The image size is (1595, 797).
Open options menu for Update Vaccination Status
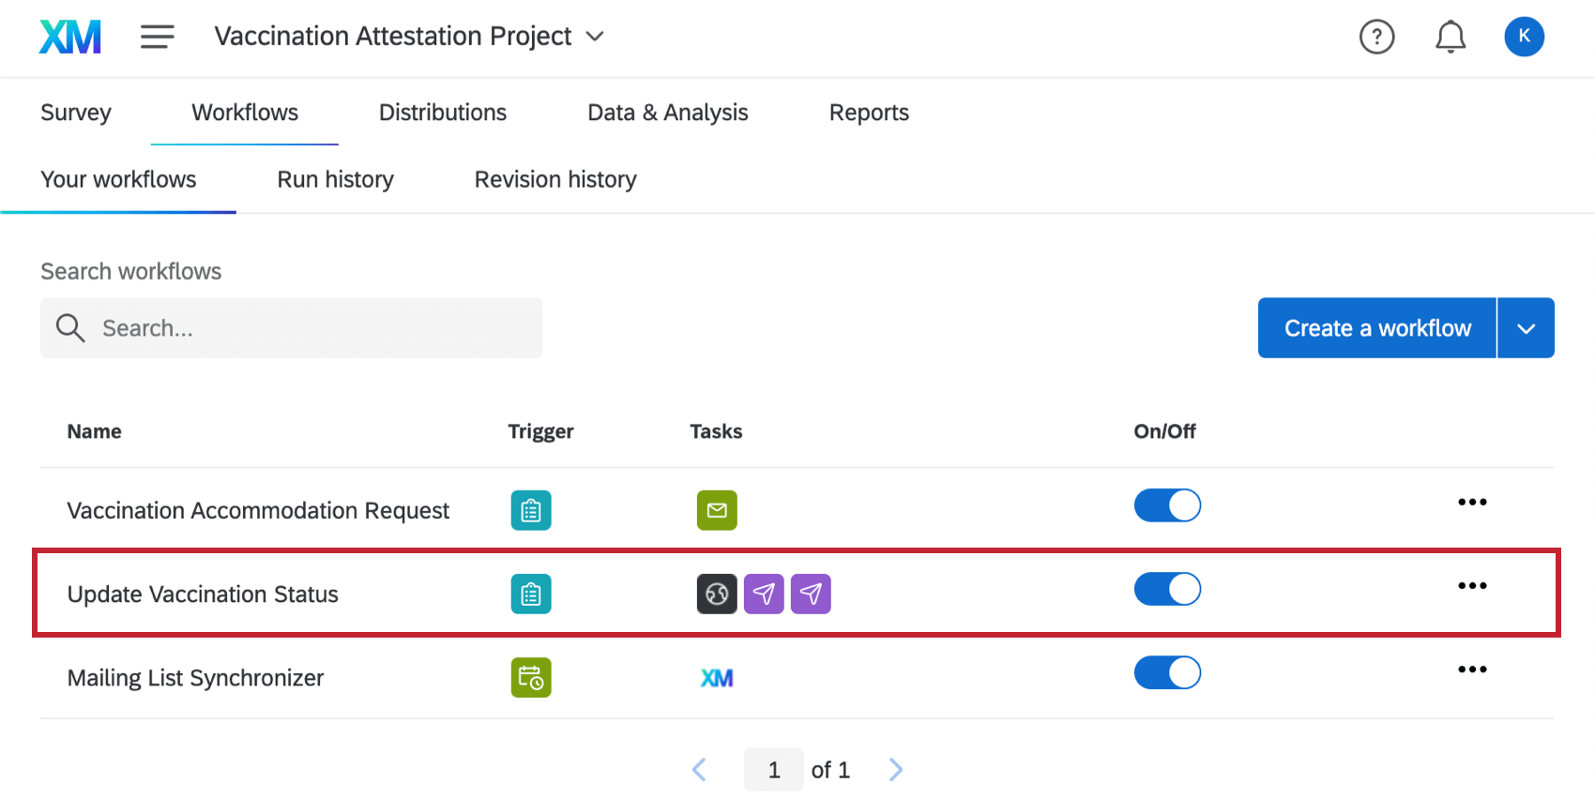coord(1472,586)
